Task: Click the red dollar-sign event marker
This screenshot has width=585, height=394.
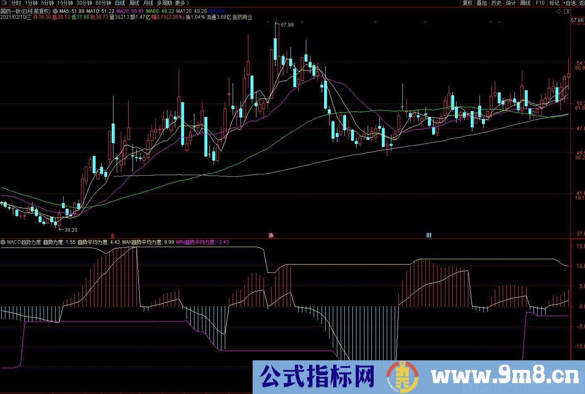Action: coord(112,235)
